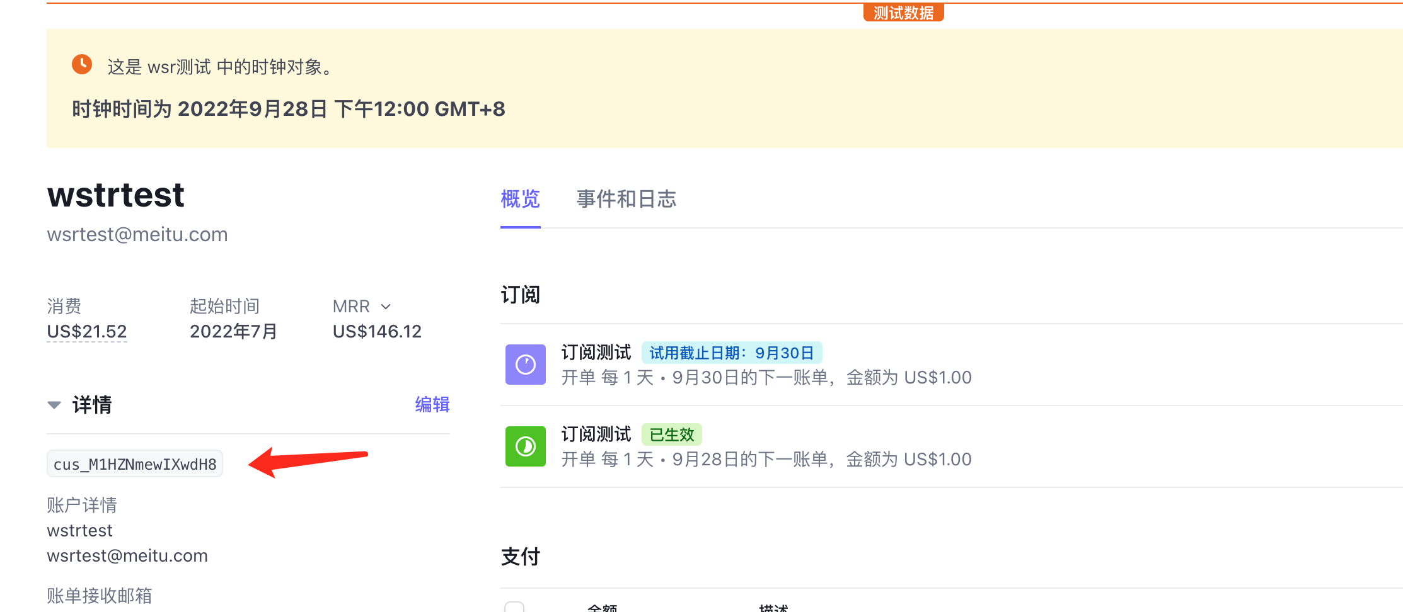Screen dimensions: 1403x612
Task: Click the email under wstrtest heading
Action: [137, 234]
